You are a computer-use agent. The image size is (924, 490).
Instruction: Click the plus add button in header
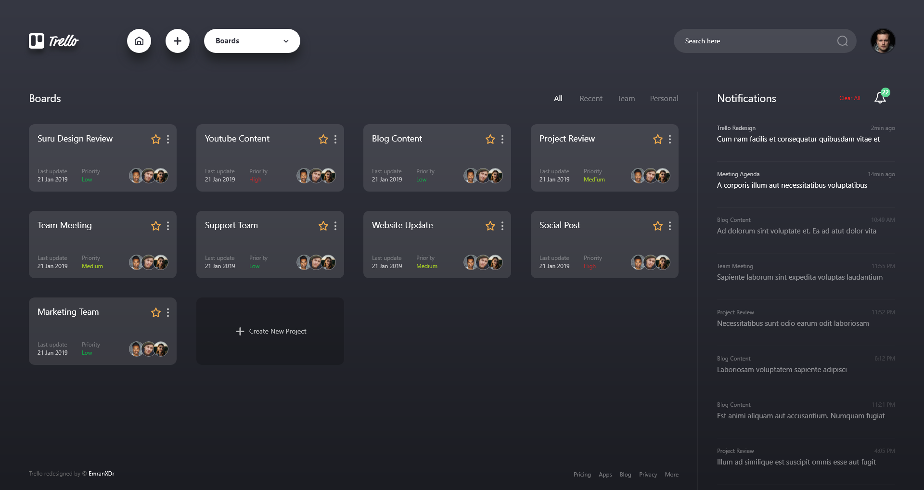pos(178,41)
